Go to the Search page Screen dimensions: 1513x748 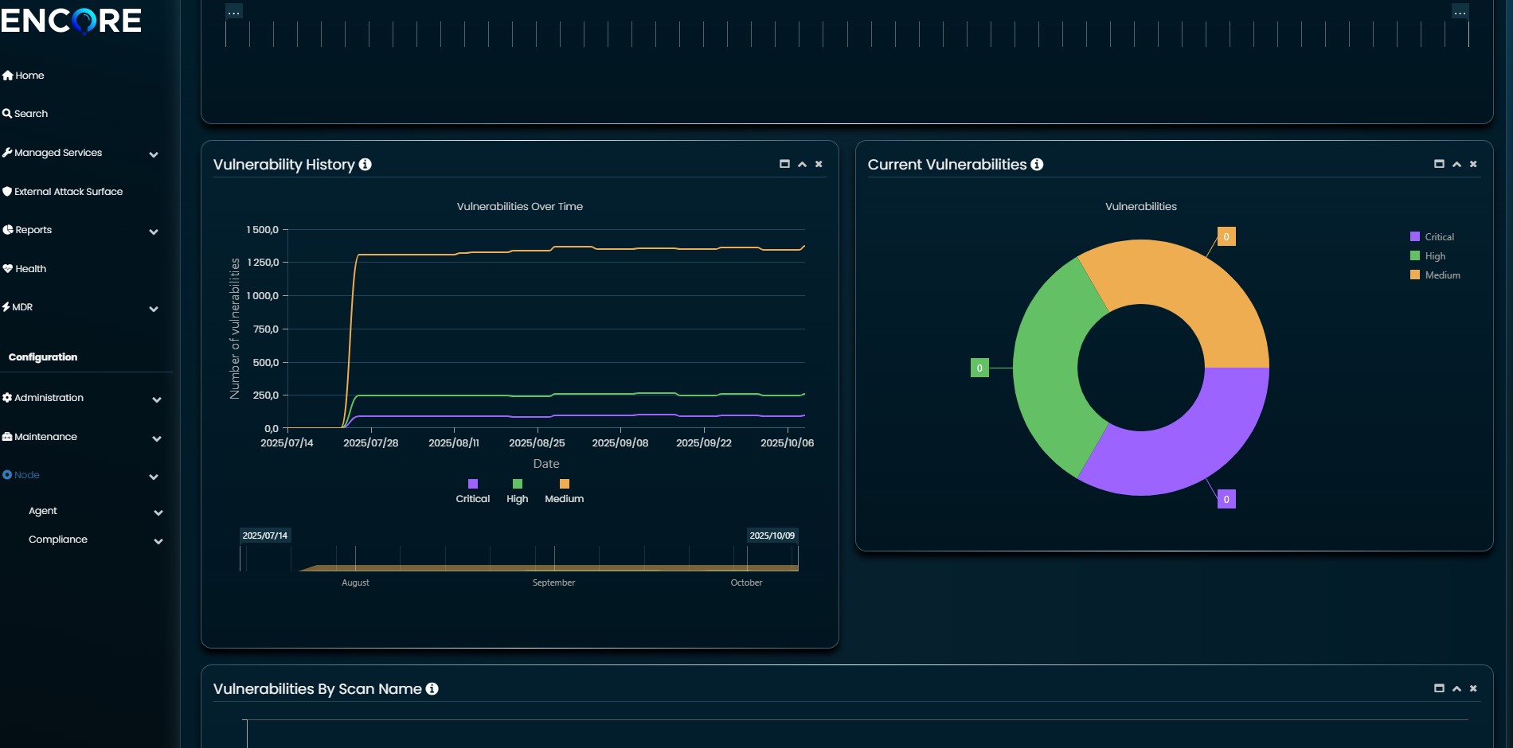[x=31, y=114]
